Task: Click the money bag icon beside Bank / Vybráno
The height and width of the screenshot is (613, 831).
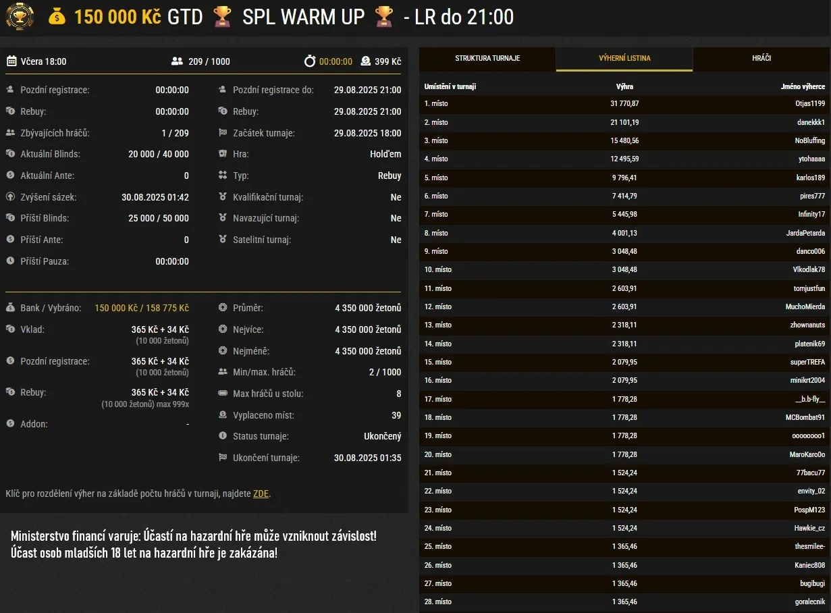Action: click(9, 307)
